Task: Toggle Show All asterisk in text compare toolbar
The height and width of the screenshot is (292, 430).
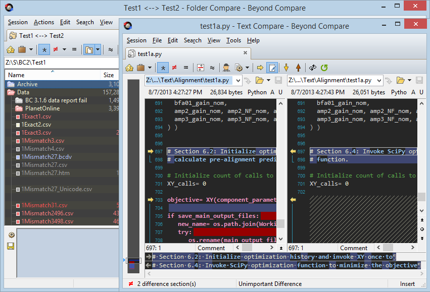Action: pos(163,67)
